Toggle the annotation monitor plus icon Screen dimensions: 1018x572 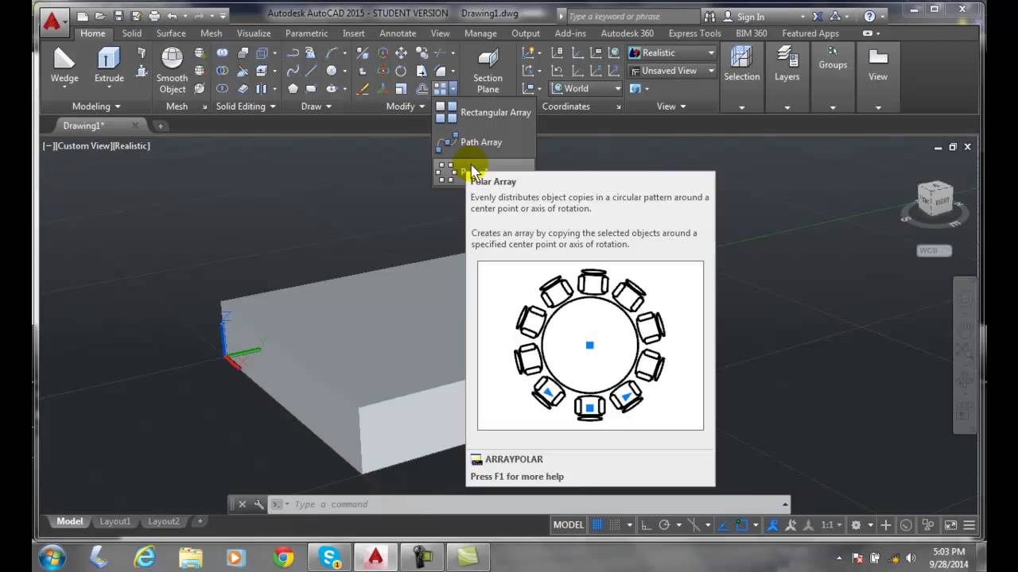tap(886, 525)
